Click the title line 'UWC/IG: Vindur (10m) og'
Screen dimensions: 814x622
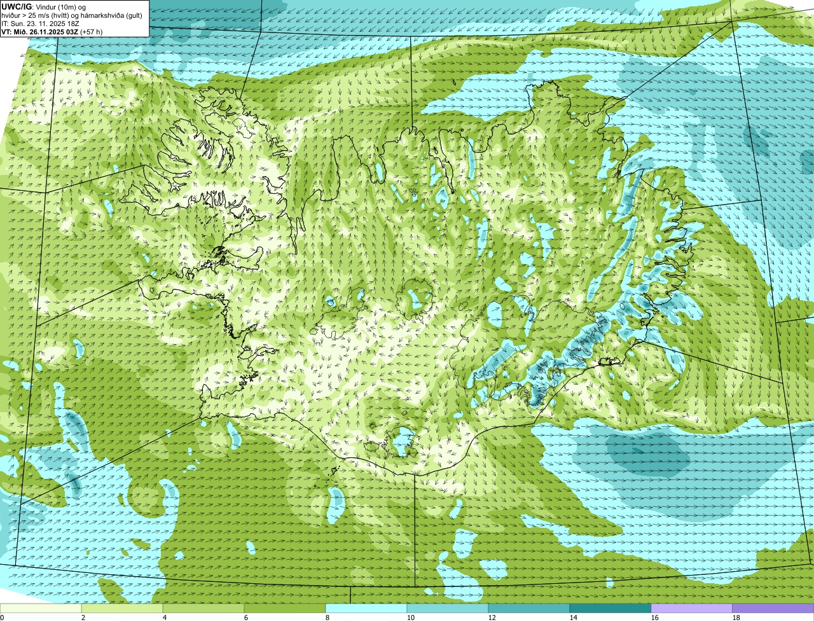(44, 6)
